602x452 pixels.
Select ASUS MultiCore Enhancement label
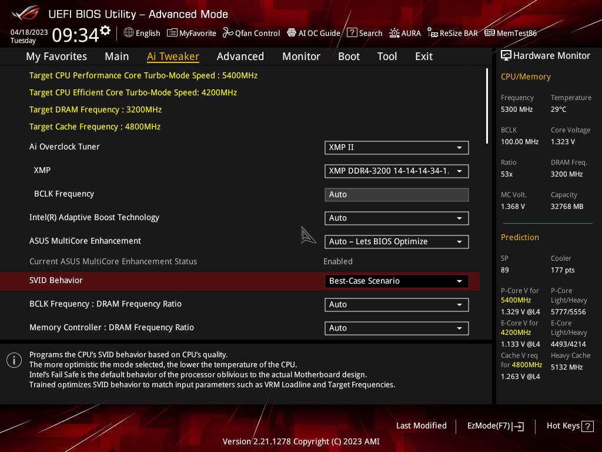tap(85, 241)
